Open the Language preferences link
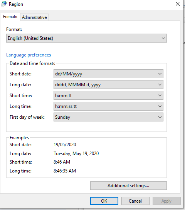Screen dimensions: 185x210 29,55
